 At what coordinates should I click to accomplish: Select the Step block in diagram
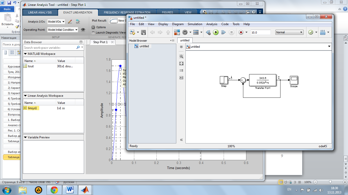pos(224,80)
